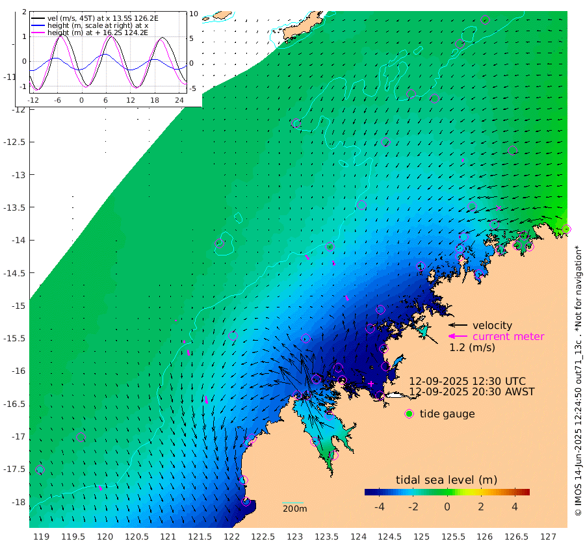Click the magenta line sample in the inset legend
Screen dimensions: 585x550
[x=38, y=33]
